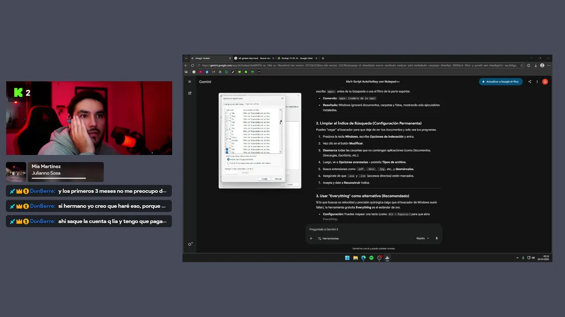Open the browser profile icon
The image size is (565, 317).
point(542,65)
